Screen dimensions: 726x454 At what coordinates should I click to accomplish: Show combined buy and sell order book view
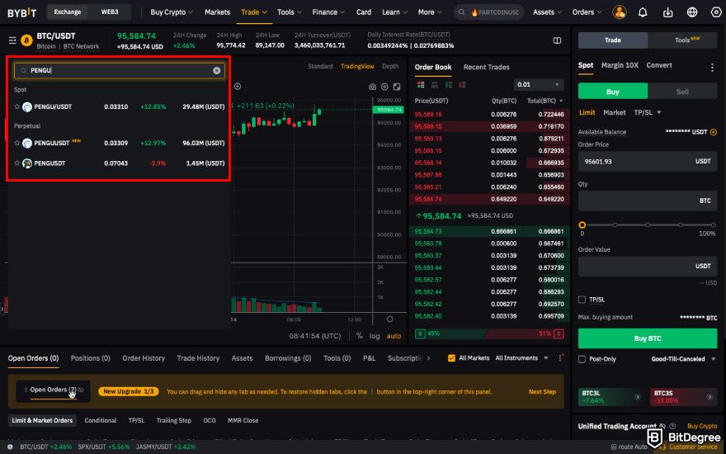pyautogui.click(x=421, y=85)
